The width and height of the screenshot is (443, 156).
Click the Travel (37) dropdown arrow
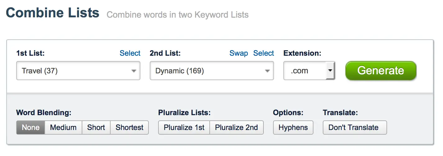[x=134, y=71]
